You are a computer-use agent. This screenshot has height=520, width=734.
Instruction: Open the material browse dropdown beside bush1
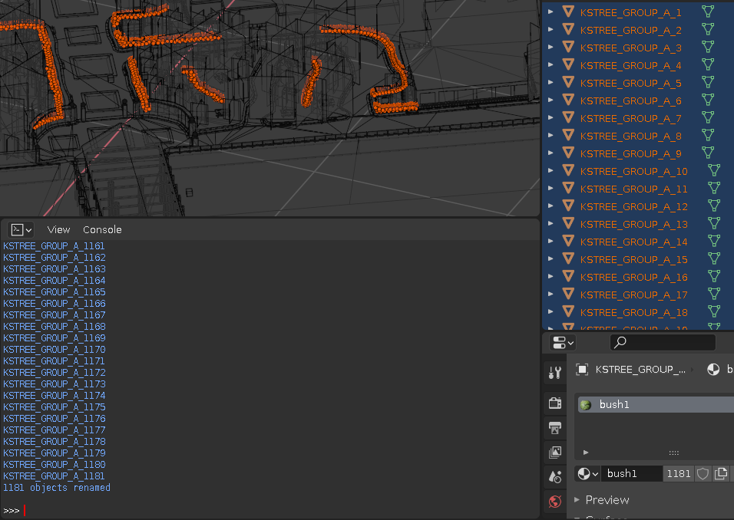(588, 474)
